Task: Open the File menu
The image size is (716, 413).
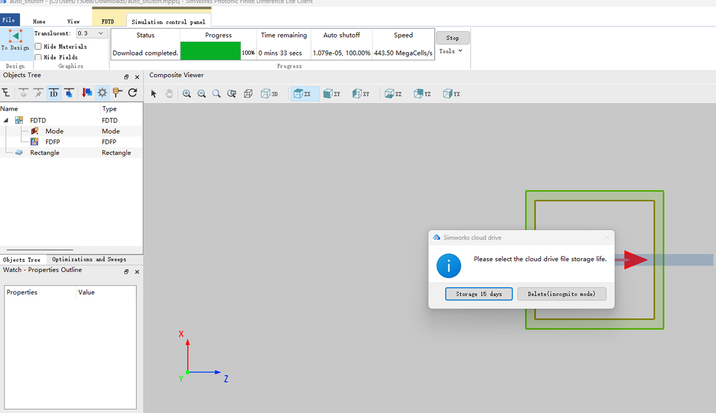Action: [9, 20]
